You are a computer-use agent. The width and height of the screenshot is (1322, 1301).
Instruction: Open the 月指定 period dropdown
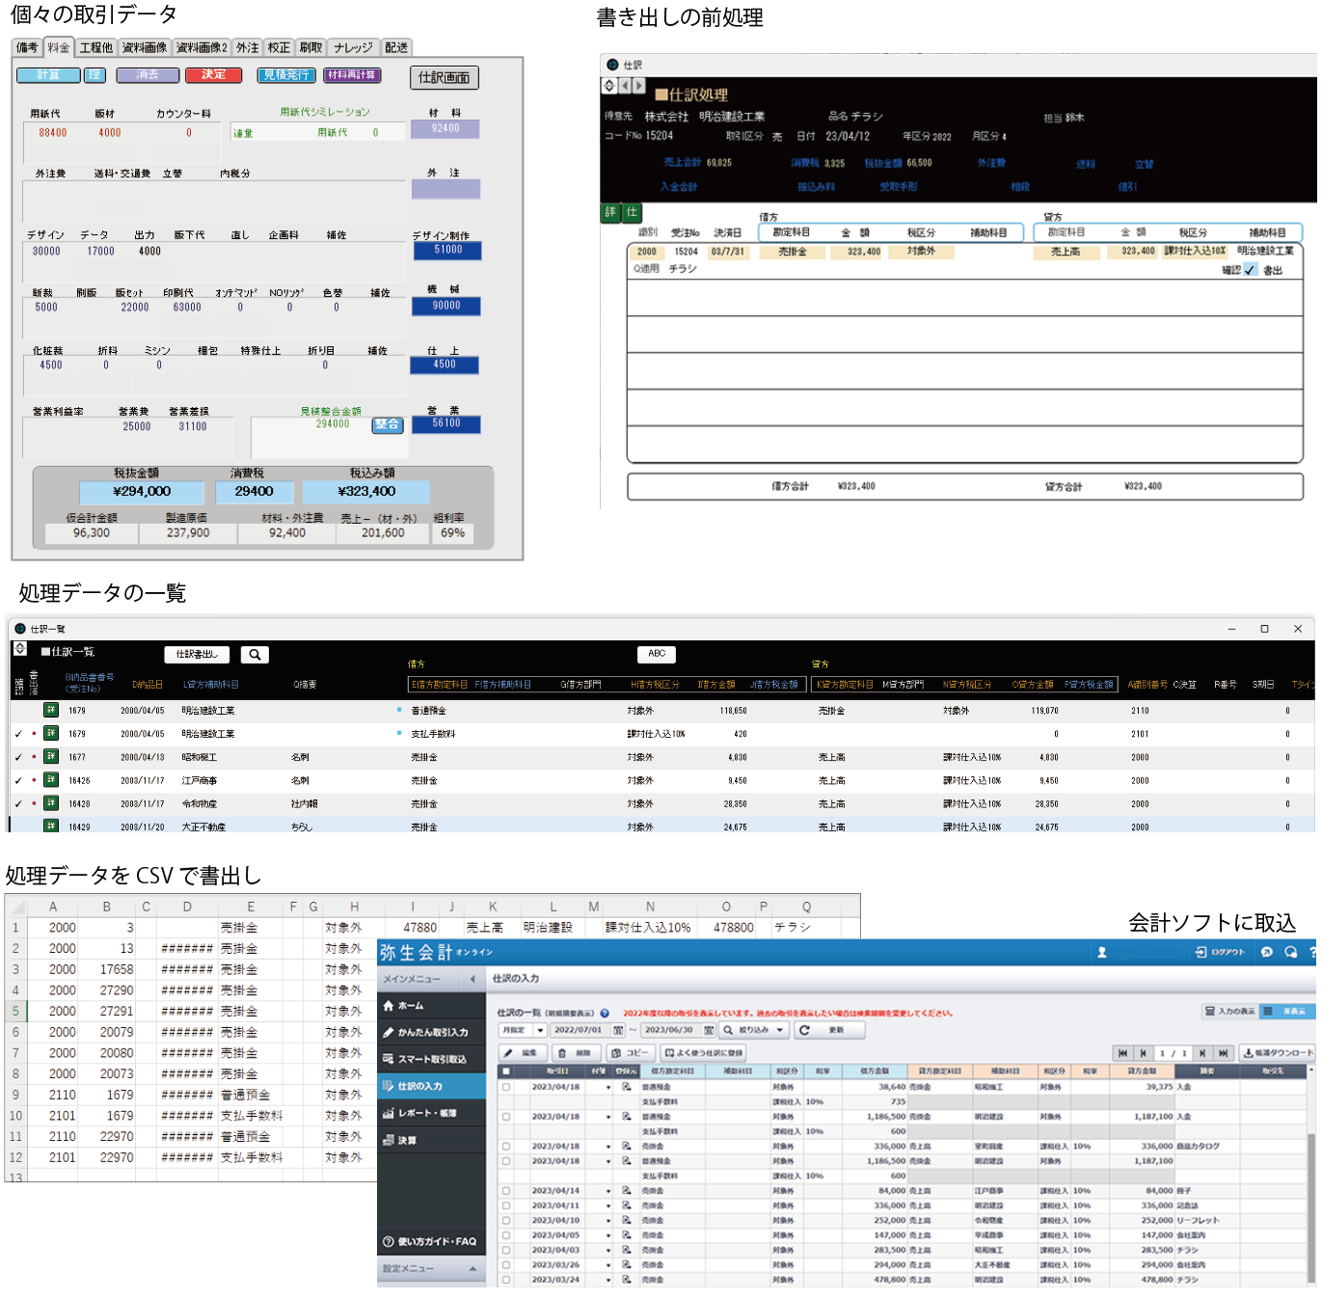point(523,1030)
